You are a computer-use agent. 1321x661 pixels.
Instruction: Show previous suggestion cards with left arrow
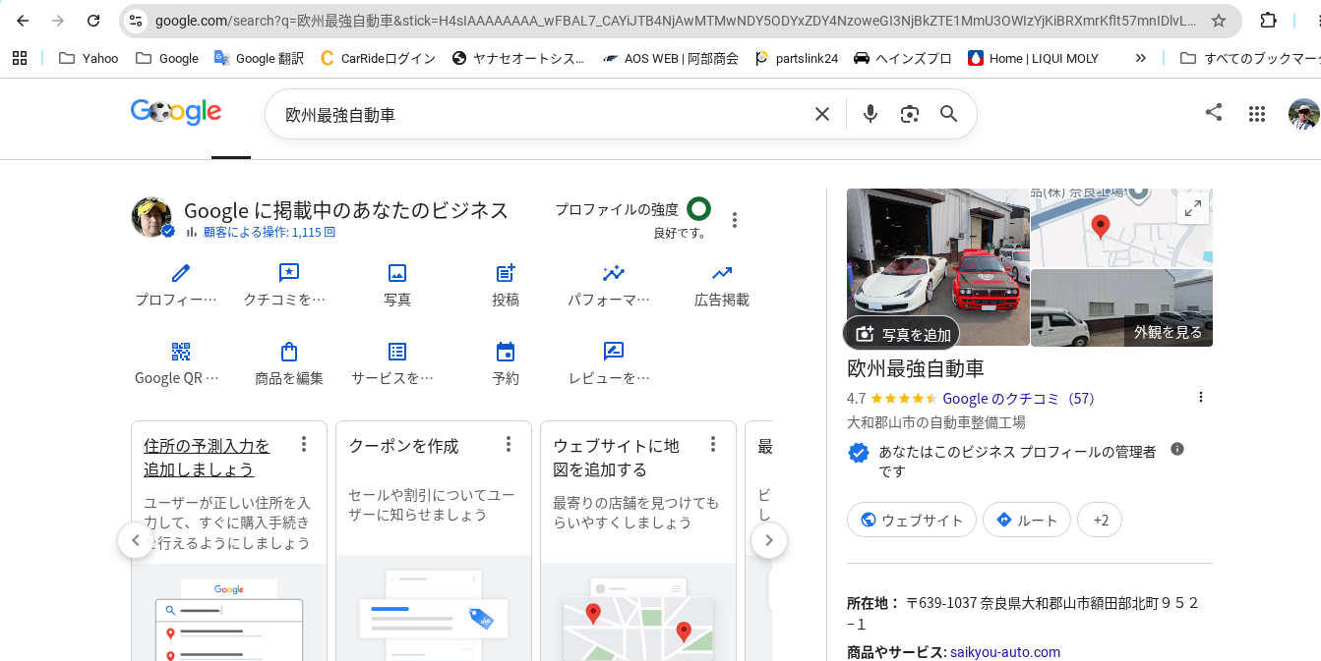coord(136,540)
